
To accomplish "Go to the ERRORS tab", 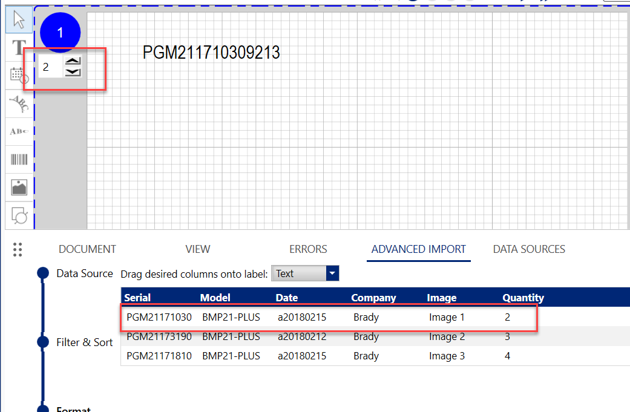I will click(308, 249).
